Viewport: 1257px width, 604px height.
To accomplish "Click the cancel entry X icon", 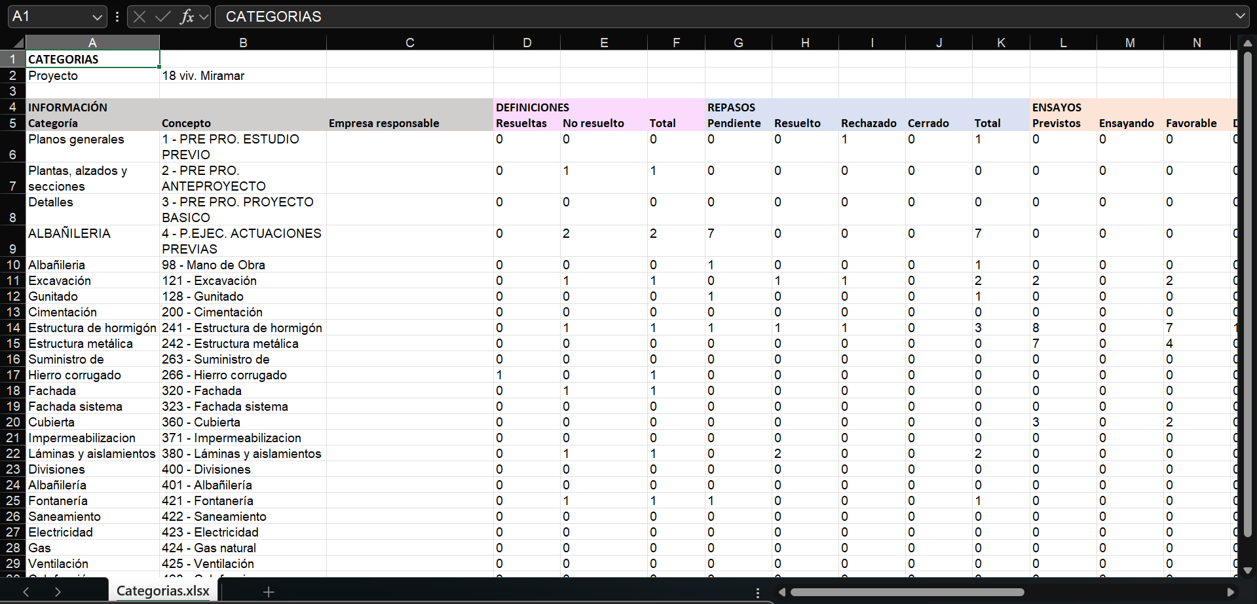I will point(140,17).
